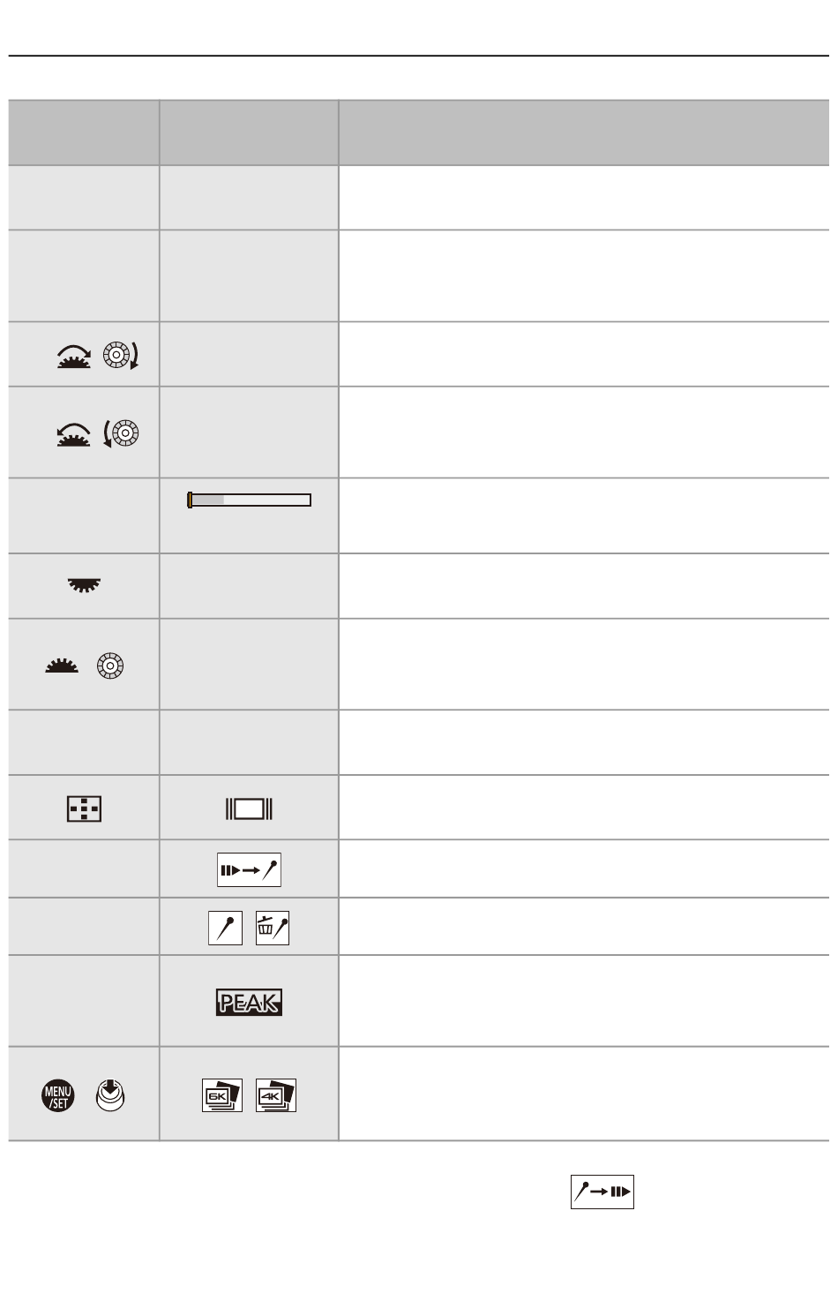Click the MENU/SET button icon
The height and width of the screenshot is (1301, 838).
point(58,1096)
